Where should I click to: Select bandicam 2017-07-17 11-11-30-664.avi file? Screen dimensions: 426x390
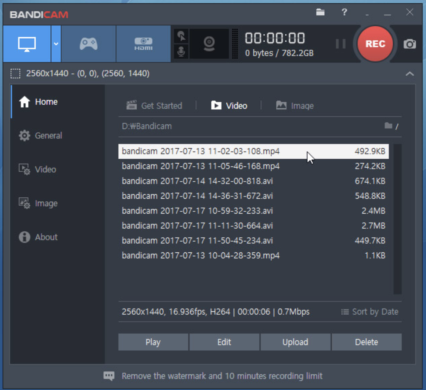253,226
